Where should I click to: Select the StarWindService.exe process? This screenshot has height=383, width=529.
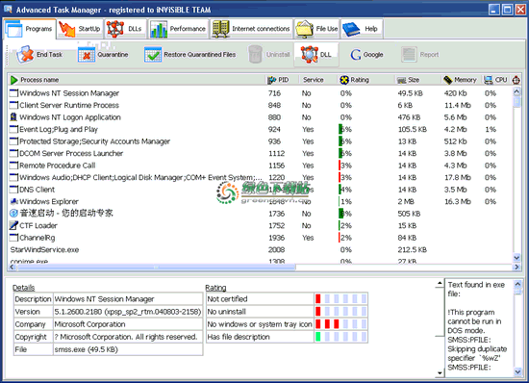click(x=261, y=250)
